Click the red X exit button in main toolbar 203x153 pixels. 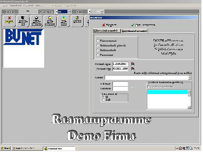pyautogui.click(x=9, y=21)
